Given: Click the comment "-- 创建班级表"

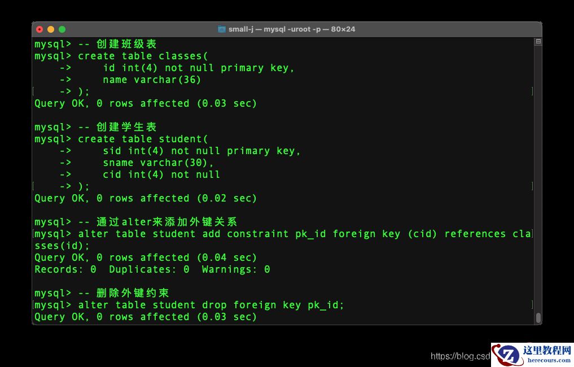Looking at the screenshot, I should (x=117, y=44).
